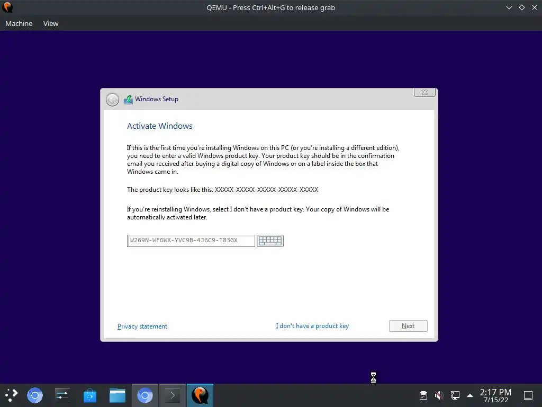Open the Machine menu

click(x=19, y=23)
